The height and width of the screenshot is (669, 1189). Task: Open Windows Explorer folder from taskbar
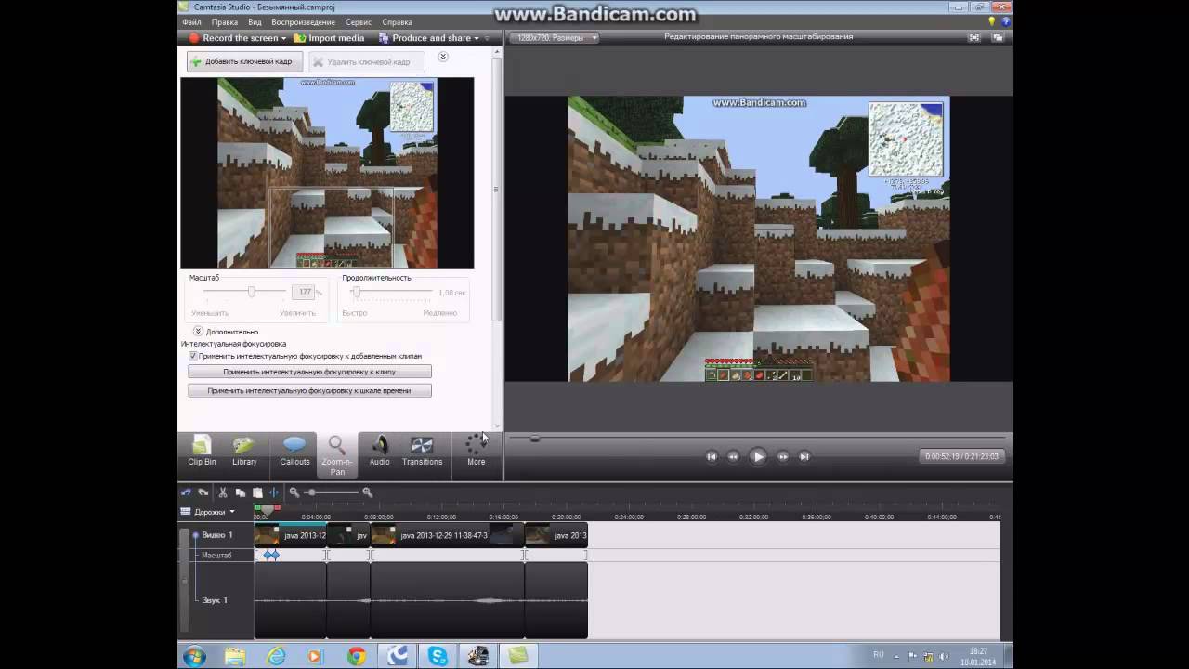coord(235,656)
